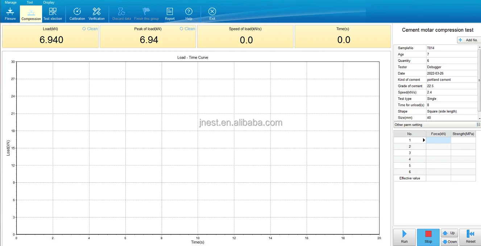The width and height of the screenshot is (481, 246).
Task: Open the Report window
Action: (x=170, y=14)
